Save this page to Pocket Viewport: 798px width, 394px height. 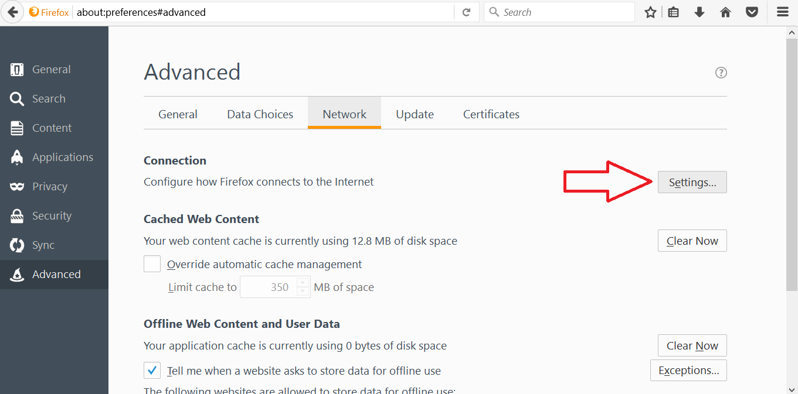[752, 12]
